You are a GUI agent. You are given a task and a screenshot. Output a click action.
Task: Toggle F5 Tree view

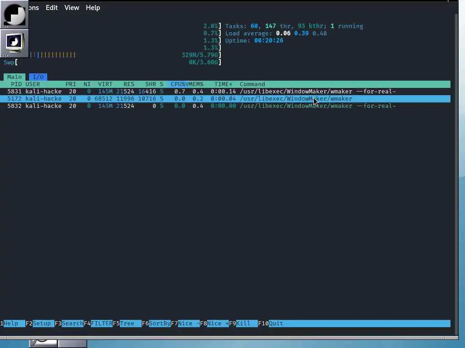[x=127, y=324]
